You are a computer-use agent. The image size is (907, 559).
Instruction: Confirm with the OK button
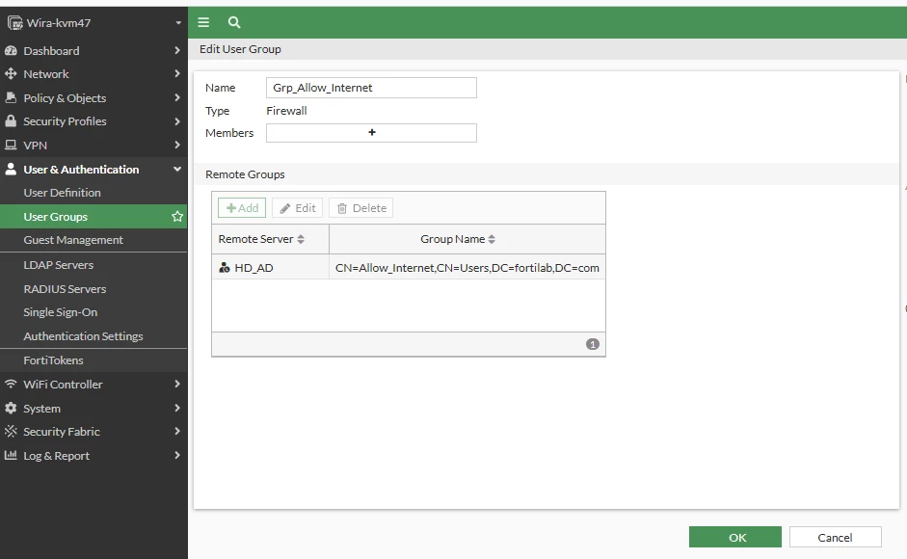tap(735, 537)
